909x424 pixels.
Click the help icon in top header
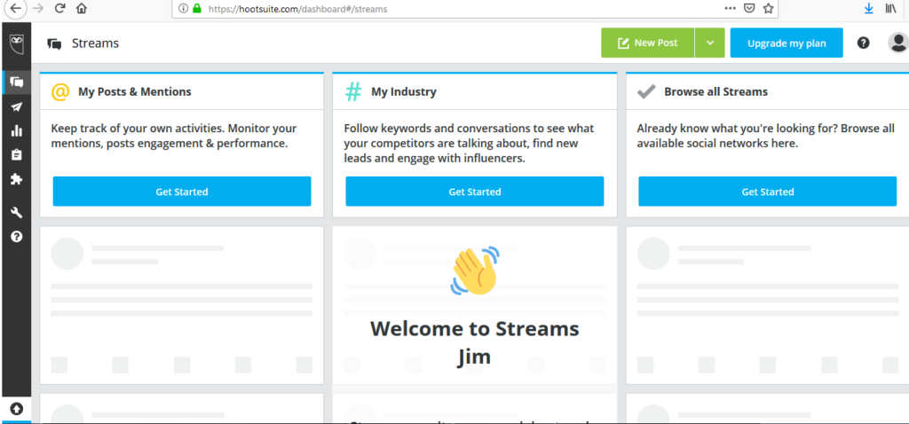[x=863, y=43]
